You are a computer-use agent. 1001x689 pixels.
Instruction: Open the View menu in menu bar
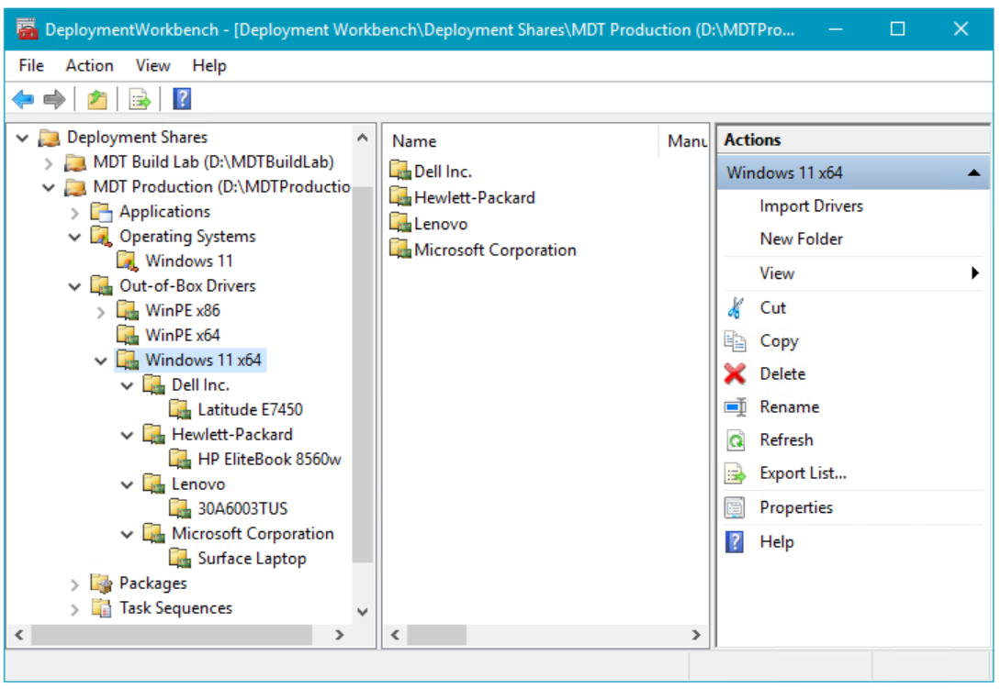coord(152,66)
